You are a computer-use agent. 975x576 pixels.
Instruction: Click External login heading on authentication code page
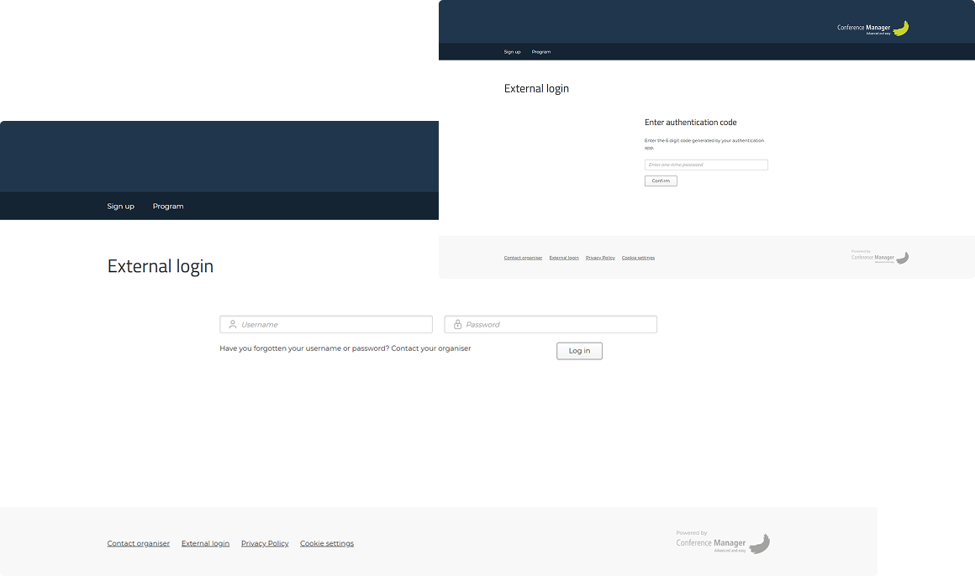[x=536, y=89]
